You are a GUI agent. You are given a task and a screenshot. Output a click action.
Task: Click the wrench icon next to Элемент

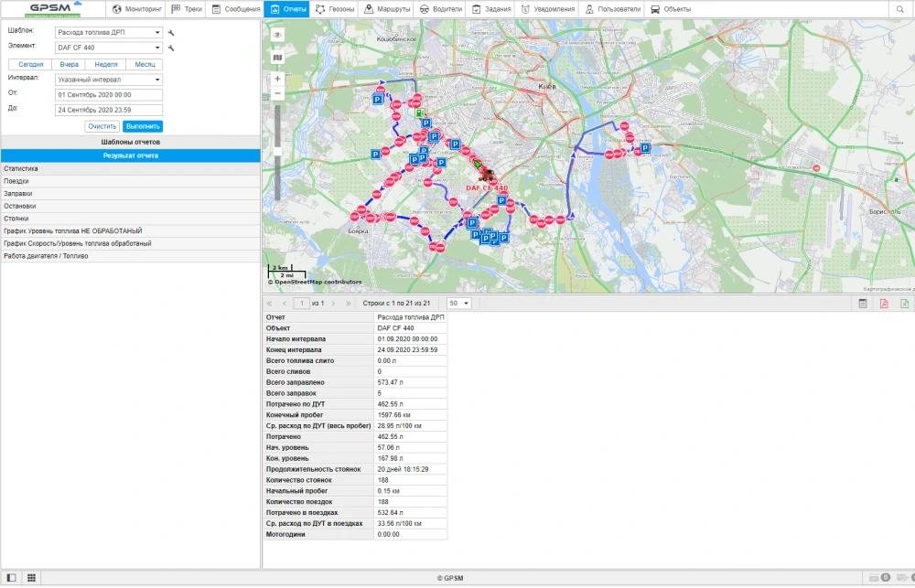(x=171, y=48)
